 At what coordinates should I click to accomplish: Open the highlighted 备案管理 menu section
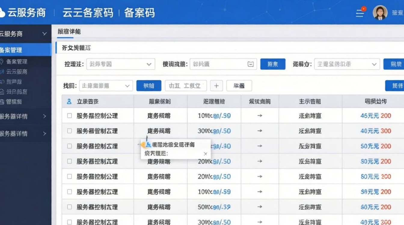tap(18, 50)
